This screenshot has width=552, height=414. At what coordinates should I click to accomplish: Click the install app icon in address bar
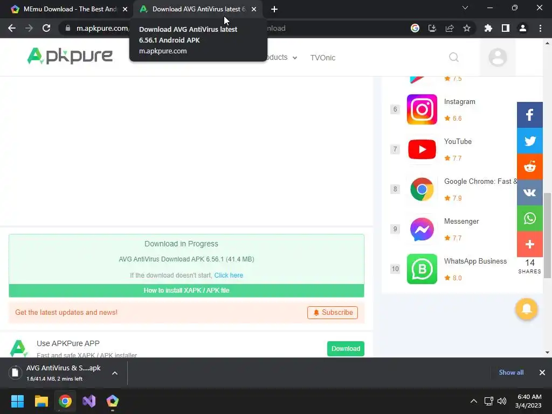pos(432,28)
